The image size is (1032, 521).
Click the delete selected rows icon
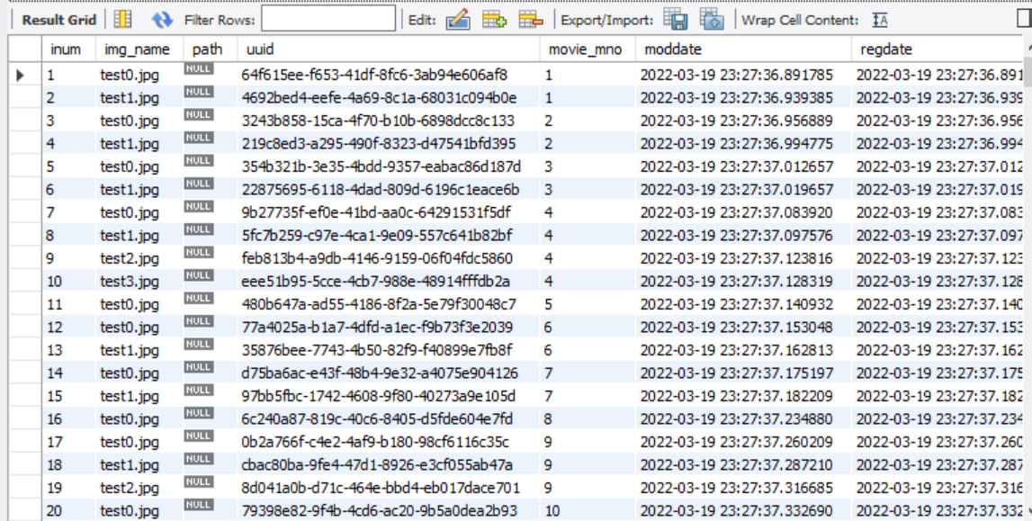(x=531, y=20)
